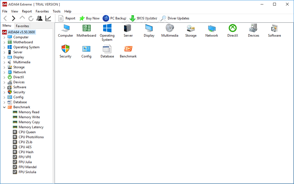Select CPU Queen benchmark in tree
Screen dimensions: 294x184
click(x=27, y=132)
